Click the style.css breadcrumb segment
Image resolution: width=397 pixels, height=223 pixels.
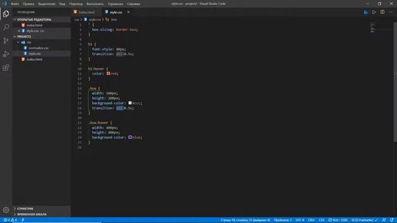click(x=95, y=19)
